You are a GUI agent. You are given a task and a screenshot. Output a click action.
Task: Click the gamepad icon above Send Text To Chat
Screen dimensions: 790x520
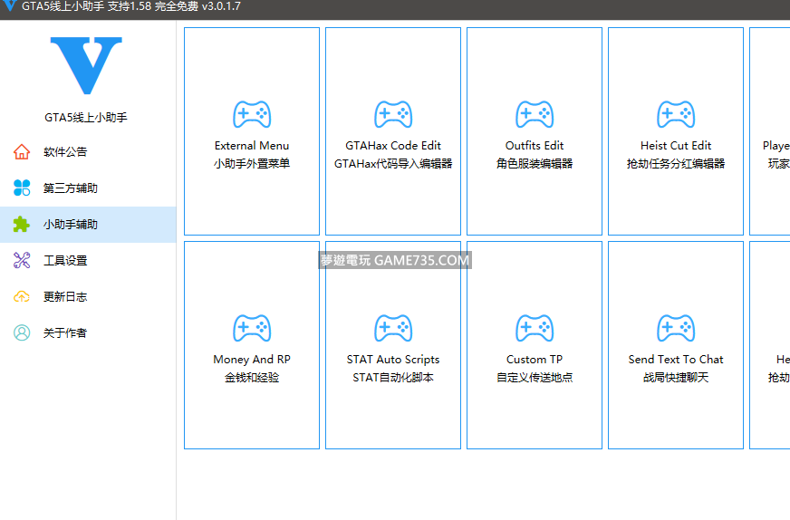676,328
